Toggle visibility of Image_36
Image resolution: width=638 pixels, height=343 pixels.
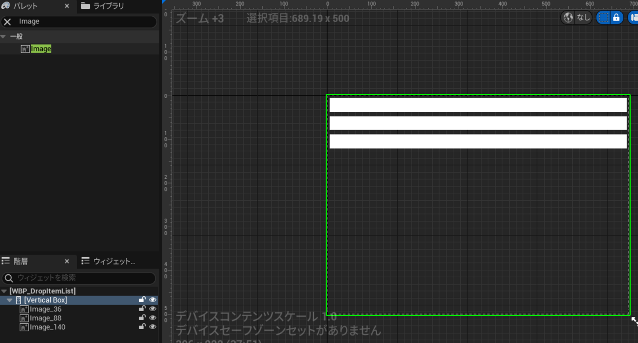pos(153,309)
